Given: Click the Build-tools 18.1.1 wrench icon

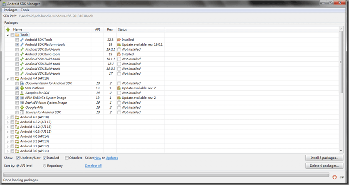Looking at the screenshot, I should tap(22, 59).
